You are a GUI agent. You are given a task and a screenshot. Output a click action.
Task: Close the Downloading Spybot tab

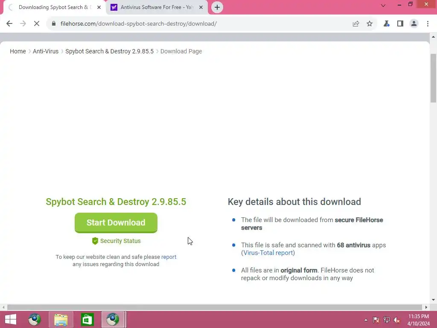(x=99, y=7)
